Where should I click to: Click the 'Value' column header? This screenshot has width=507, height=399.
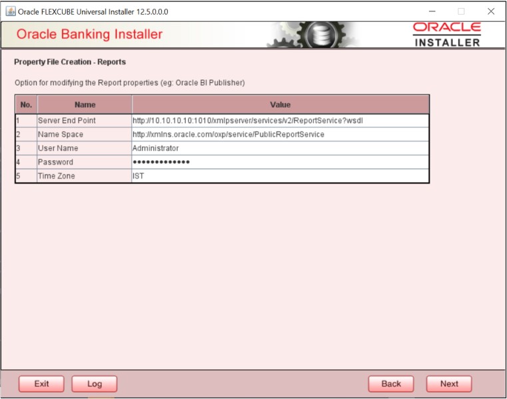click(280, 104)
